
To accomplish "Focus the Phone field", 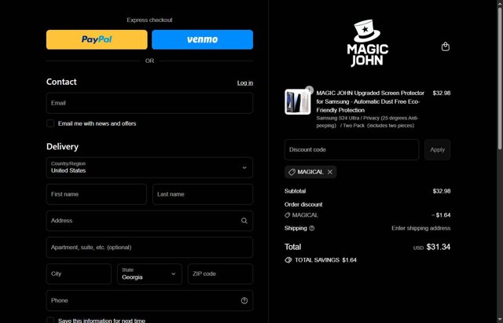I will [149, 300].
